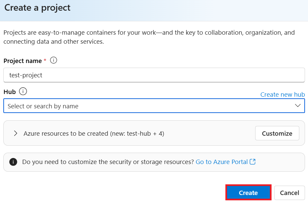Click the external link icon after Azure Portal

coord(253,162)
